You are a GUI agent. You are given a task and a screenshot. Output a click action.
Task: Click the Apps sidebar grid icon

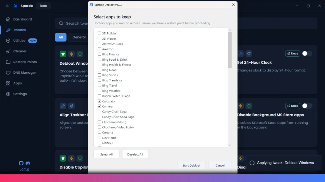8,83
